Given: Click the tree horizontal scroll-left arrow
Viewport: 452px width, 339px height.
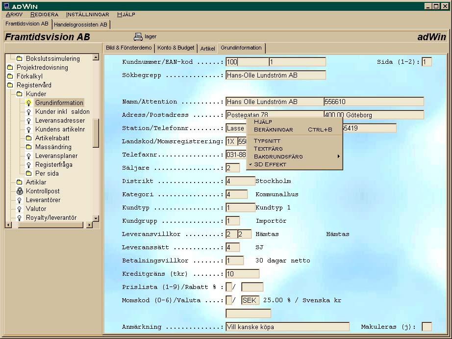Looking at the screenshot, I should [x=9, y=225].
